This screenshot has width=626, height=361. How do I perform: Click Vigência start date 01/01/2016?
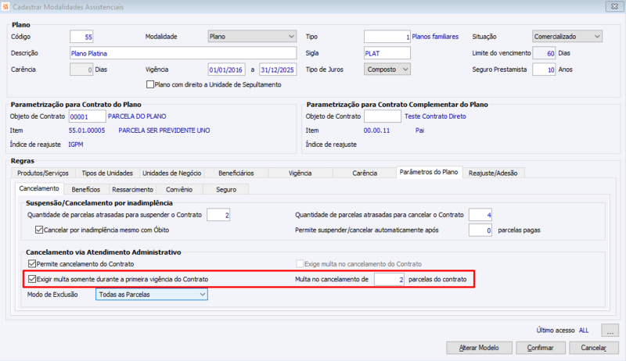click(x=226, y=70)
